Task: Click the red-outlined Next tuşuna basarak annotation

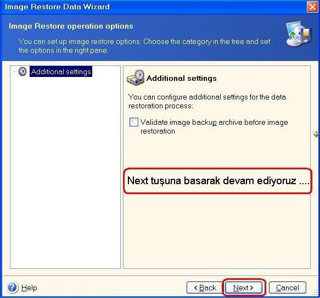Action: (x=218, y=181)
